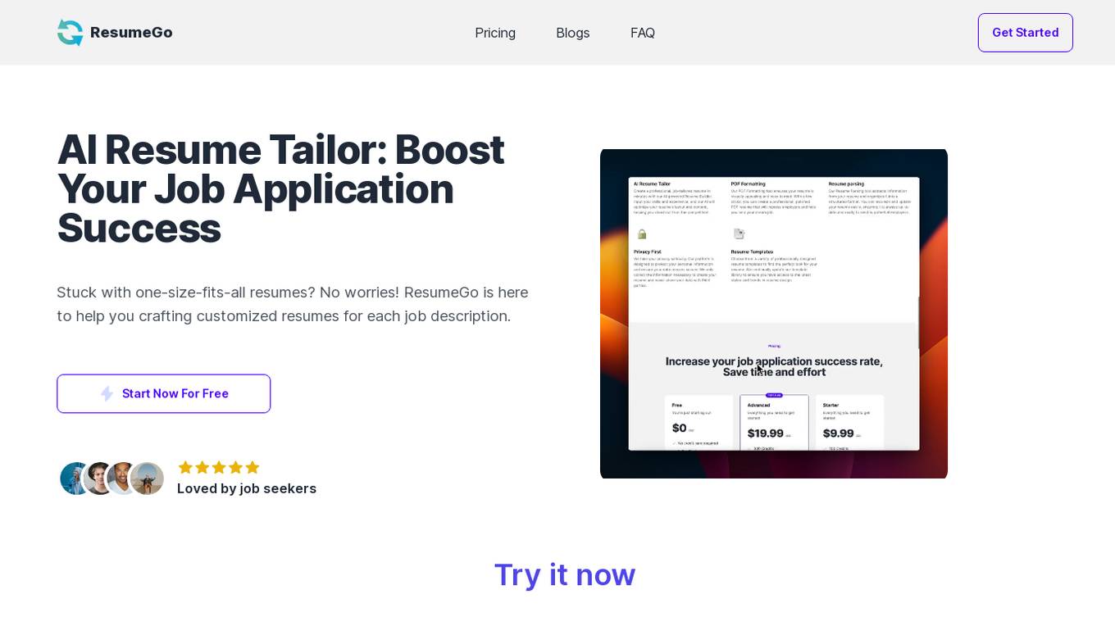Click the ResumeGo logo icon

(71, 33)
